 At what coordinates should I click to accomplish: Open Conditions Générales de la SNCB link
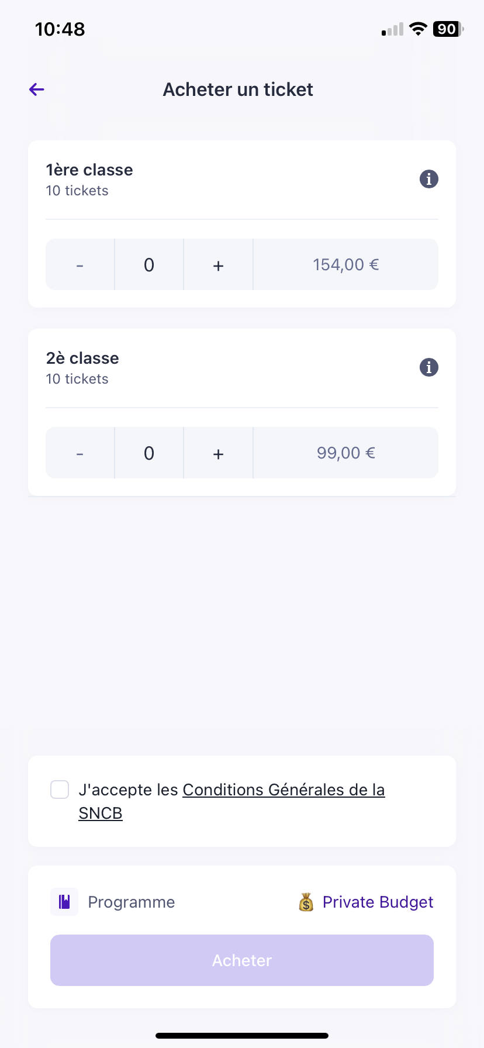284,790
